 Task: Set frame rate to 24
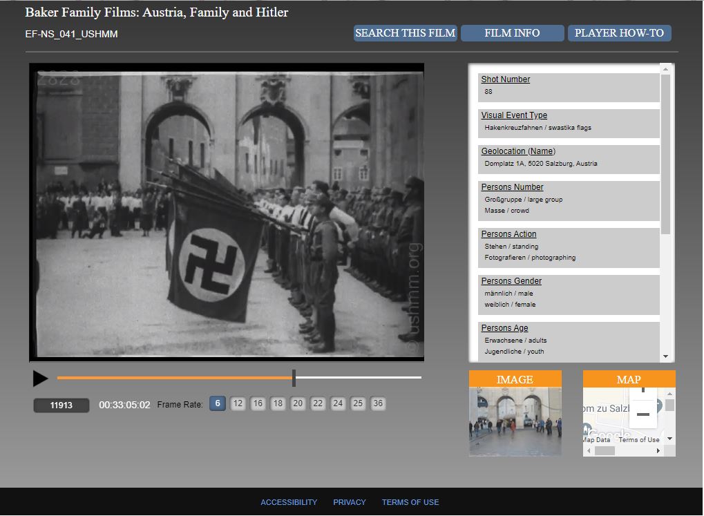[x=338, y=404]
